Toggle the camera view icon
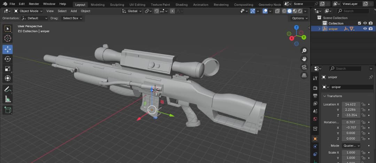 coord(304,67)
